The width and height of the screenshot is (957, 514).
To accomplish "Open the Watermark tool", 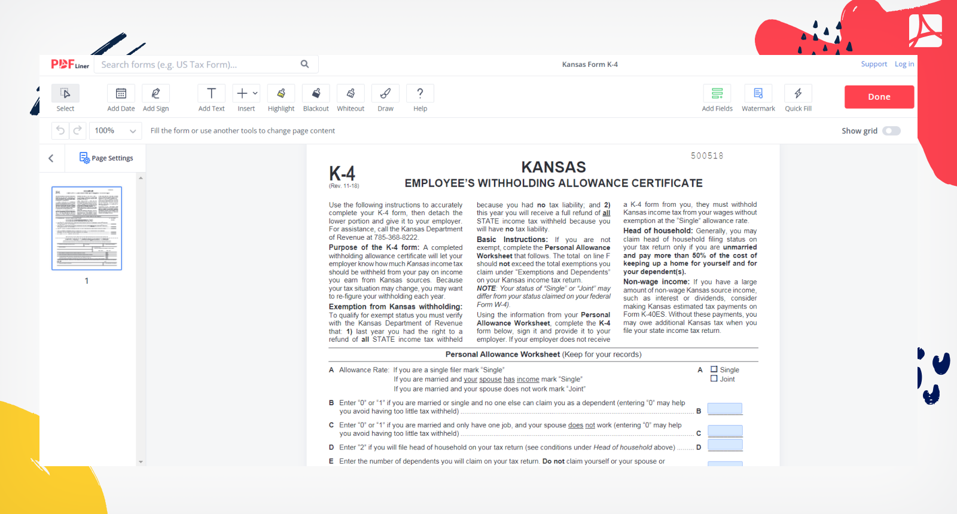I will pyautogui.click(x=758, y=94).
